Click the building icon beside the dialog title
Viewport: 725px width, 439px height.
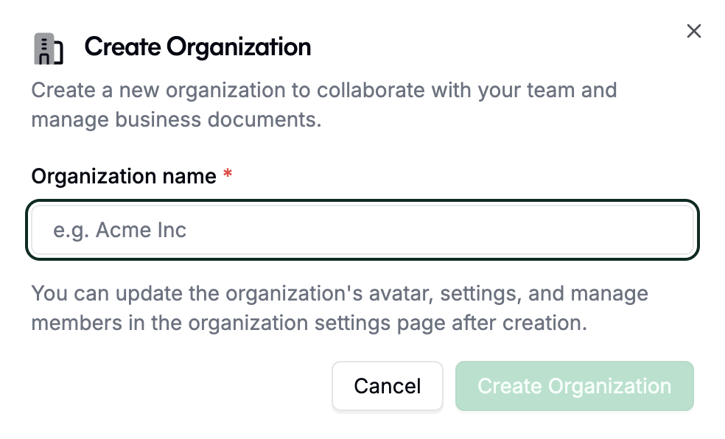point(49,49)
